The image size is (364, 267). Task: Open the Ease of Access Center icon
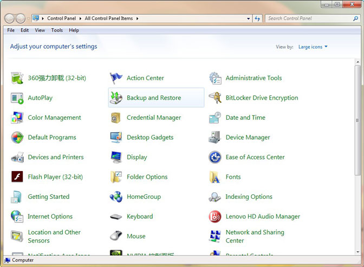pos(215,157)
